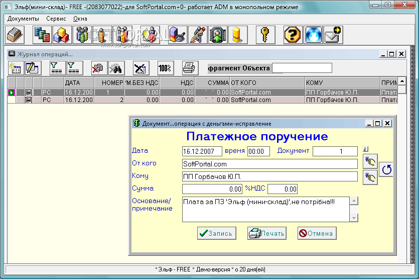
Task: Edit the selected journal record
Action: 33,68
